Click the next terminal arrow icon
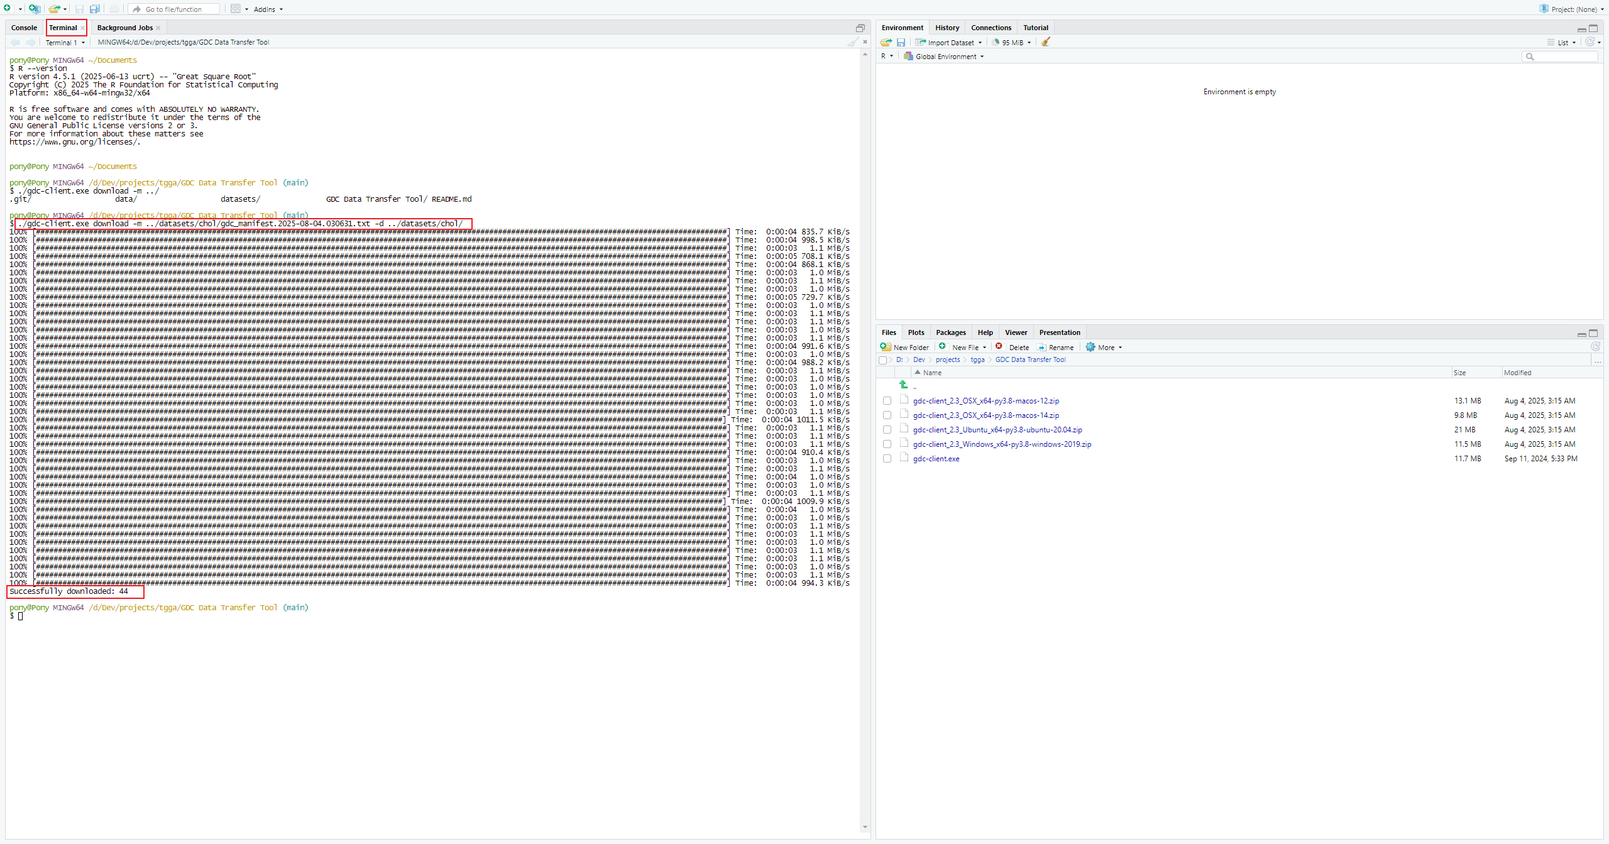 (30, 42)
